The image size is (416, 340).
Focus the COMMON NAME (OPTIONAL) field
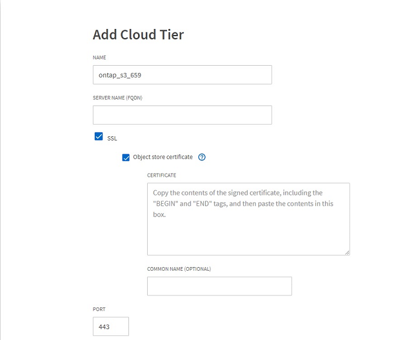219,286
